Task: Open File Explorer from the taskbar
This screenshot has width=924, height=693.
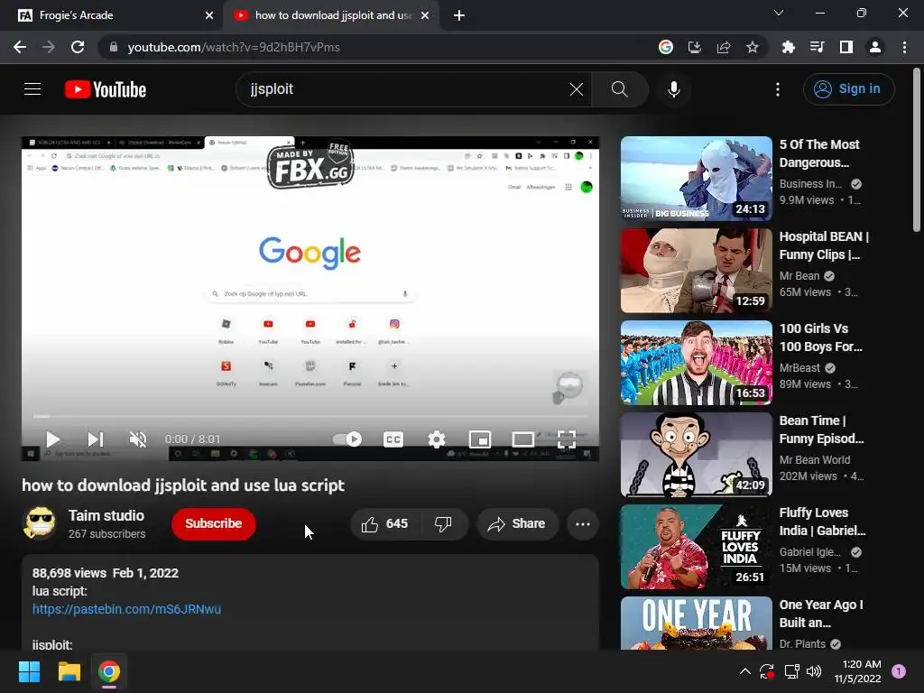Action: coord(69,671)
